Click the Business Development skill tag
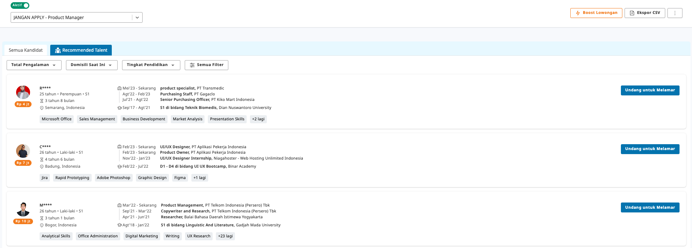The image size is (692, 248). (x=144, y=119)
